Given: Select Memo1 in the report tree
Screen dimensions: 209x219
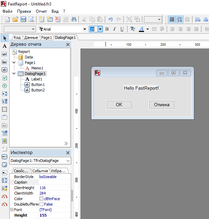Looking at the screenshot, I should tap(37, 68).
